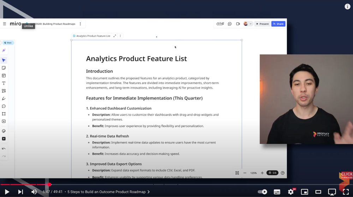Viewport: 353px width, 197px height.
Task: Click the Analytics Product Feature List tab label
Action: tap(93, 36)
